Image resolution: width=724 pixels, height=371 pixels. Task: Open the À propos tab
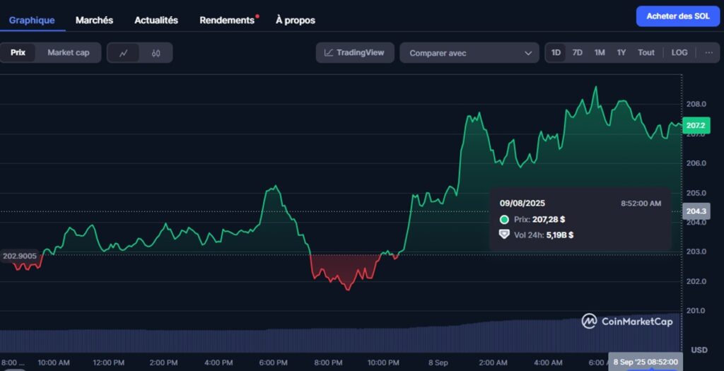tap(296, 20)
